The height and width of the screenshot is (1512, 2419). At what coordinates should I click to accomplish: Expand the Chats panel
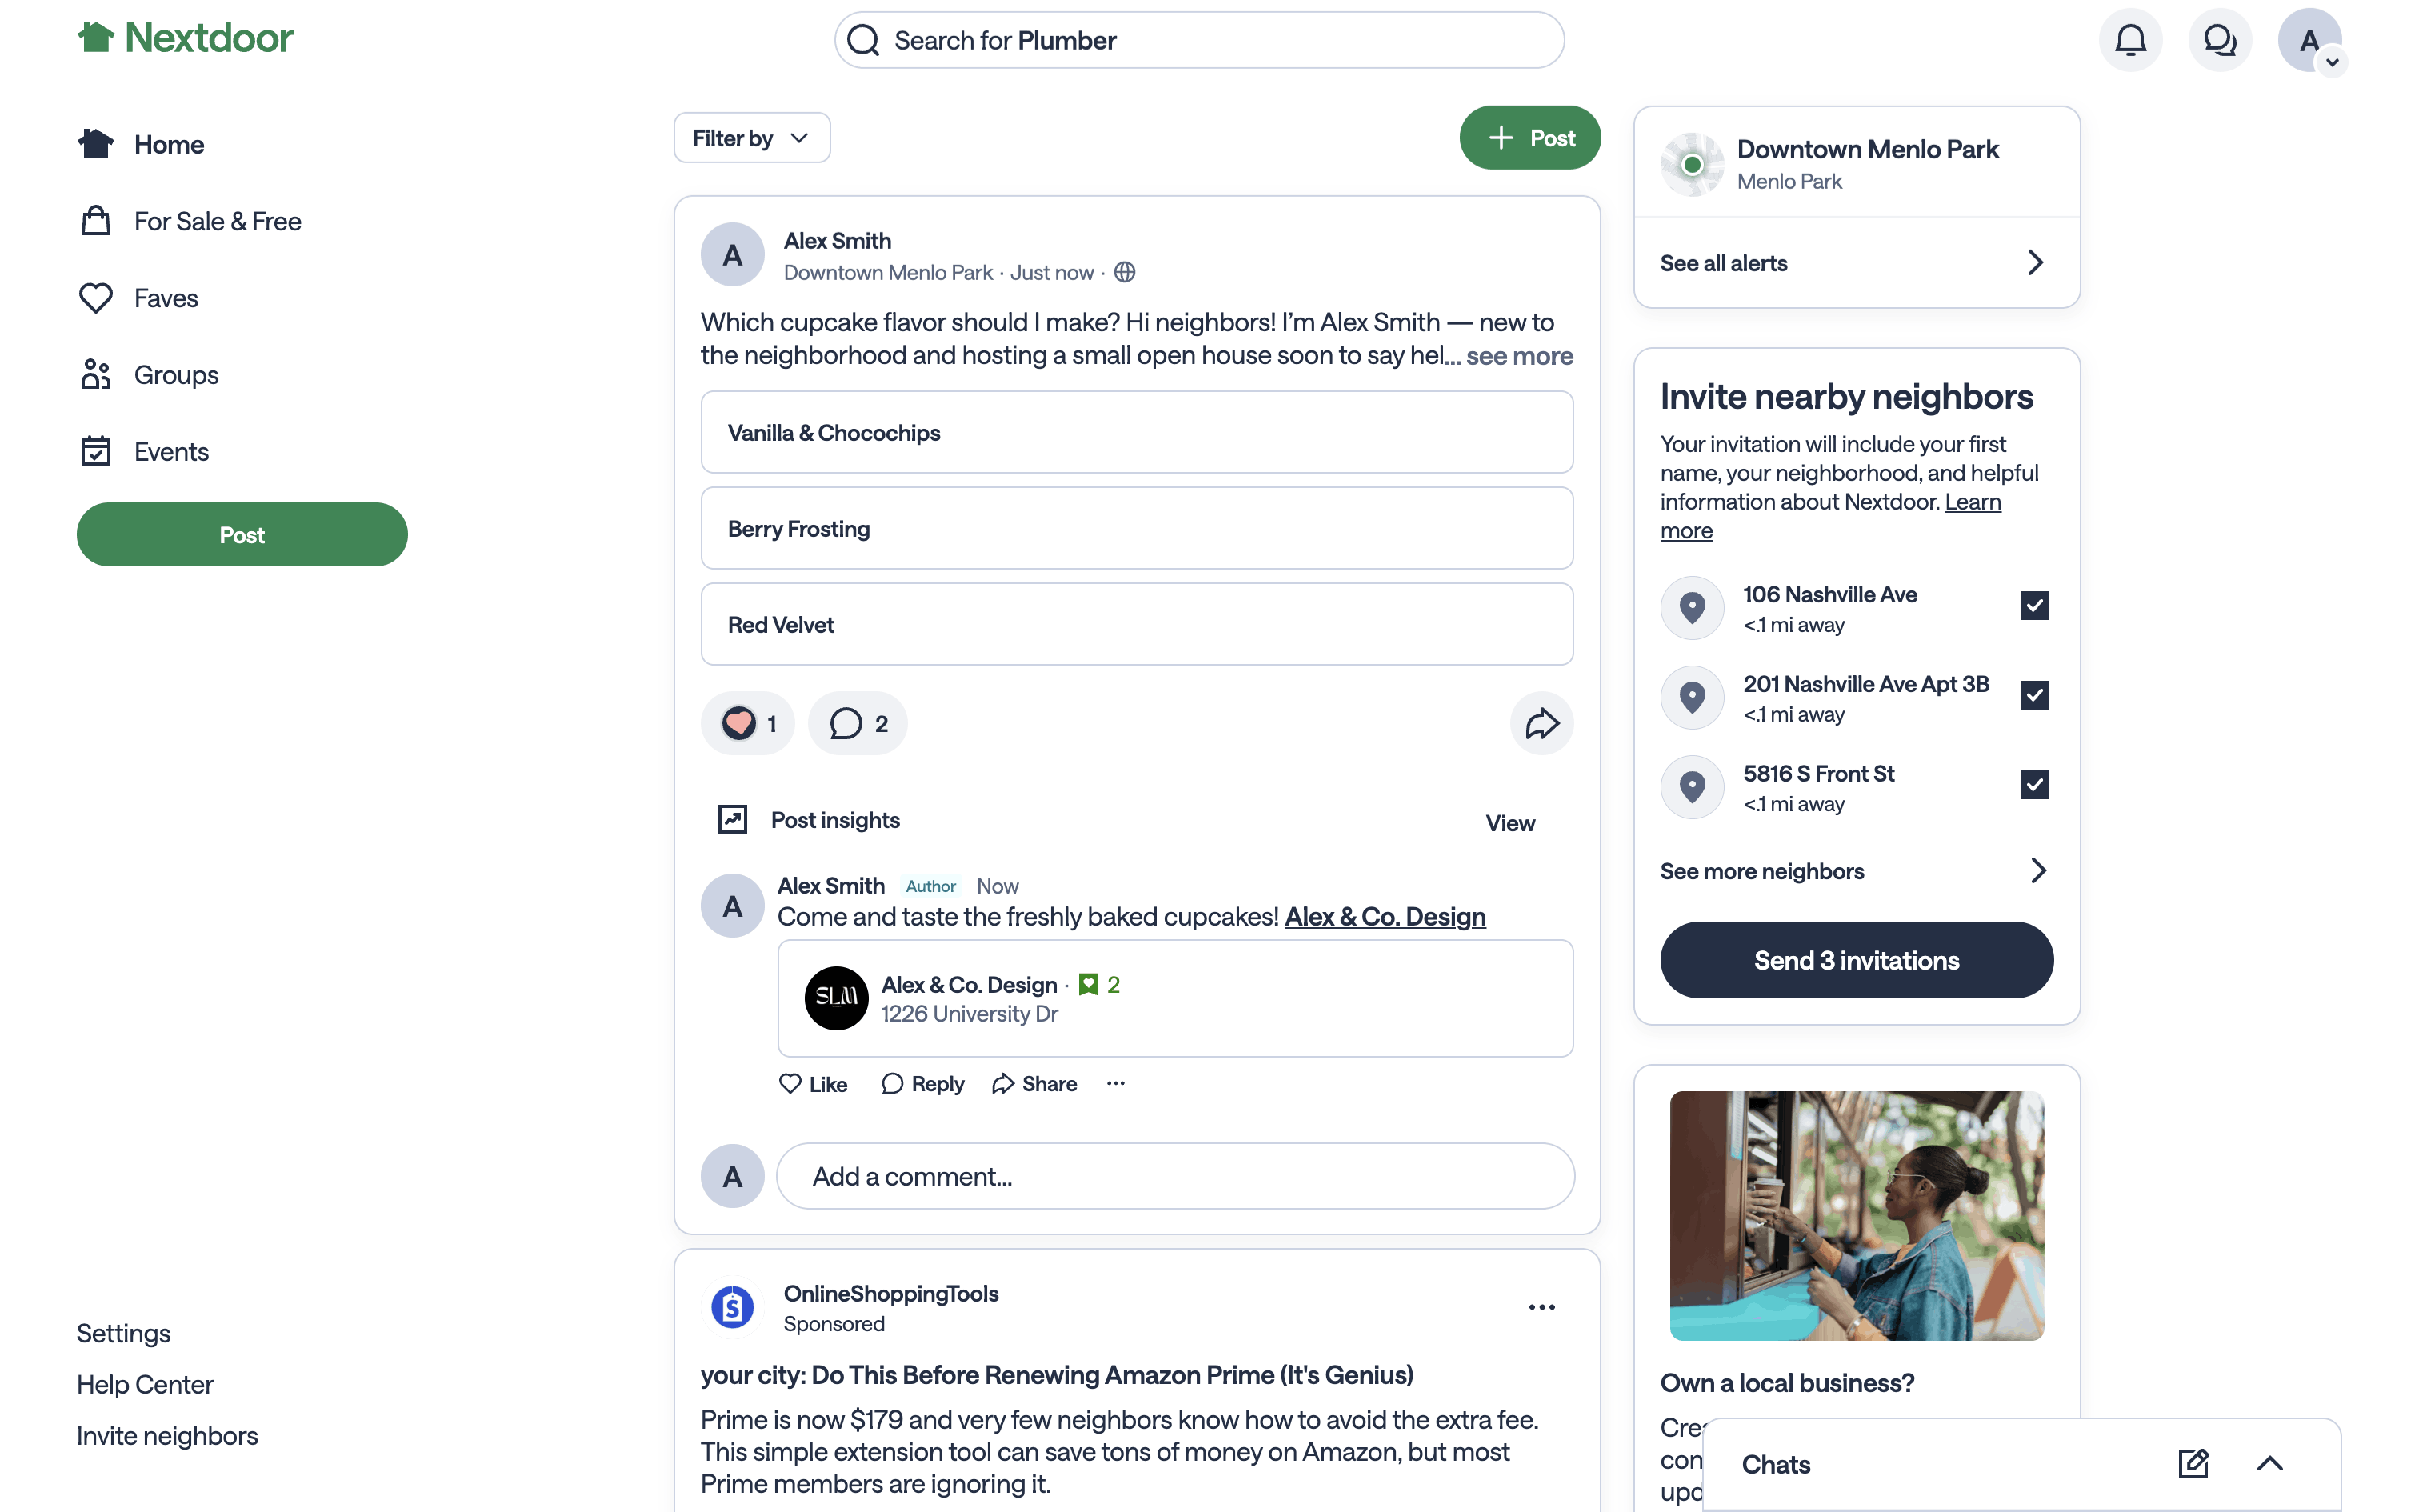pos(2269,1464)
